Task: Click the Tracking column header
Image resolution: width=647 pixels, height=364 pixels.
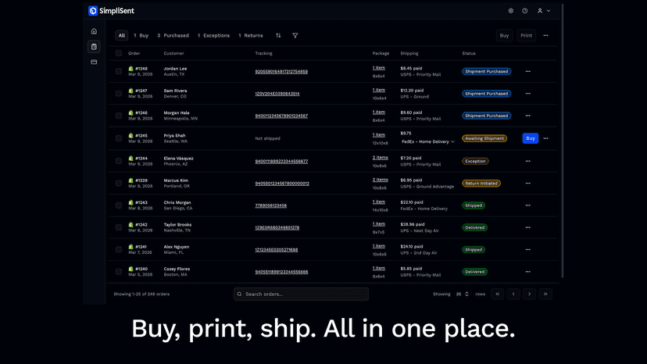Action: click(263, 53)
